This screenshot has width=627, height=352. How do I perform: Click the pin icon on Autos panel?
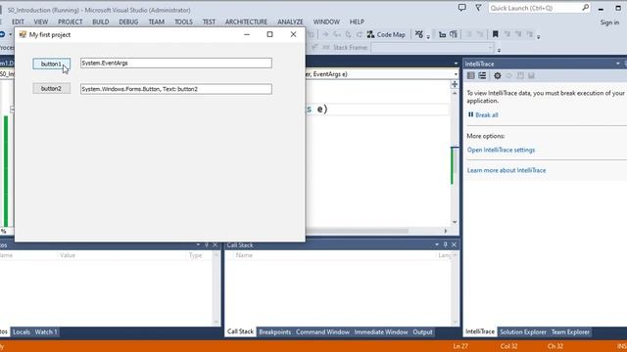(x=207, y=244)
